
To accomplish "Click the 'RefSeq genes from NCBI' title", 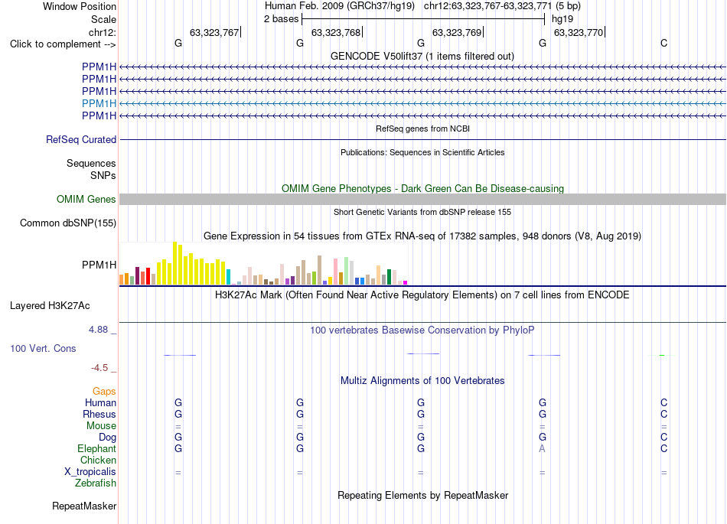I will pos(423,129).
